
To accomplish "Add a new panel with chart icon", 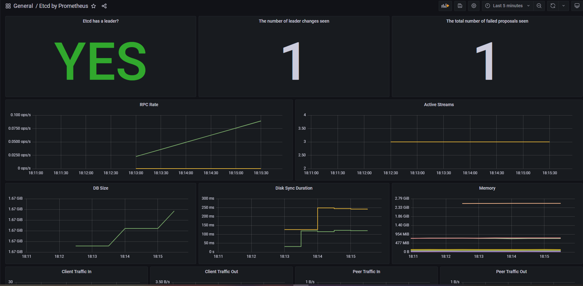I will pyautogui.click(x=445, y=6).
